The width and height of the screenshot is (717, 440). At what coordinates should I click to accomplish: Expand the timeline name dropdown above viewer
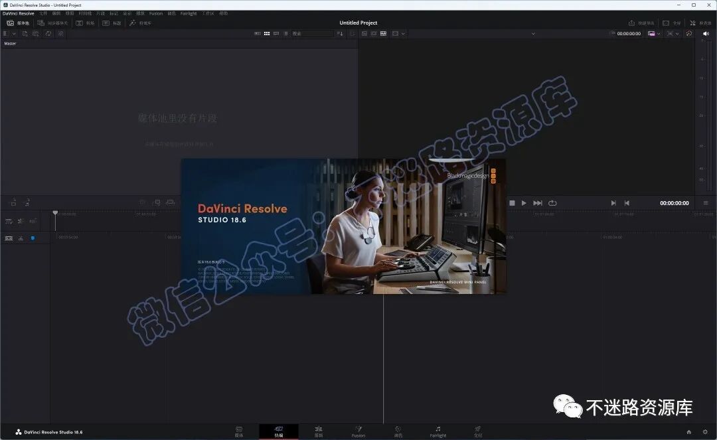[533, 34]
